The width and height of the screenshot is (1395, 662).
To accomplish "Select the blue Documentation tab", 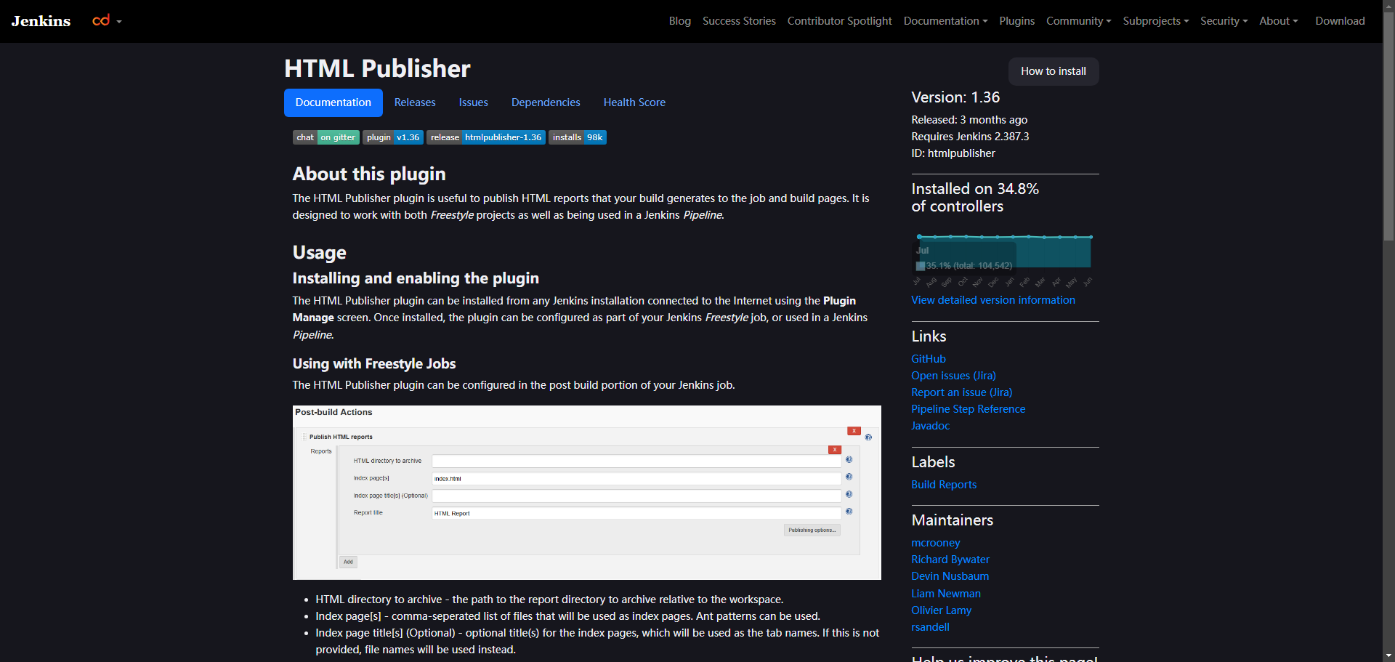I will pyautogui.click(x=333, y=102).
